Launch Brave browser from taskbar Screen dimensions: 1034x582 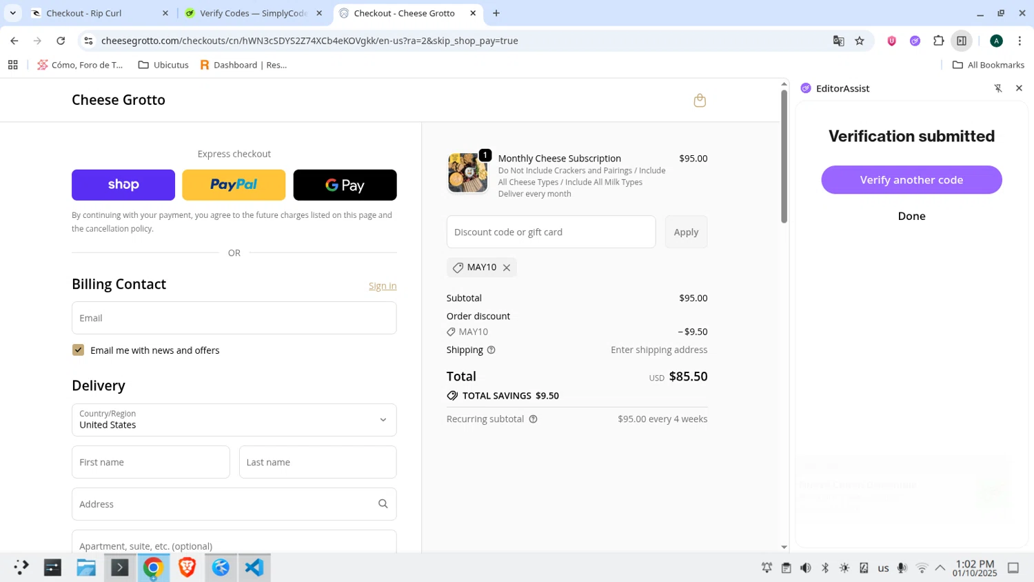coord(187,568)
